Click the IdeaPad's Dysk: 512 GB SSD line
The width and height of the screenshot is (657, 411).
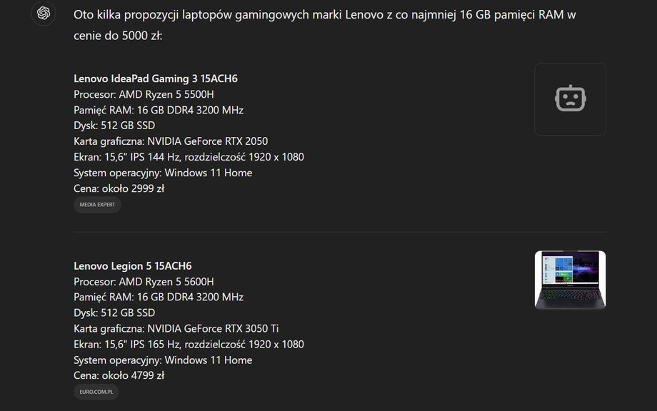coord(114,126)
